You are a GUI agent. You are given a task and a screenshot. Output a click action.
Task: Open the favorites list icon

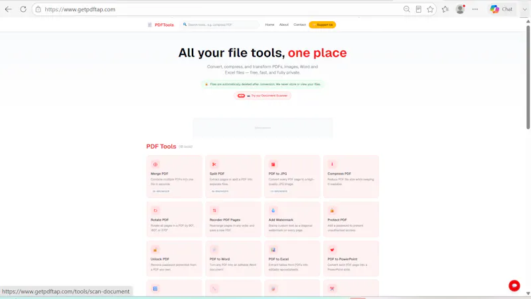[x=445, y=9]
